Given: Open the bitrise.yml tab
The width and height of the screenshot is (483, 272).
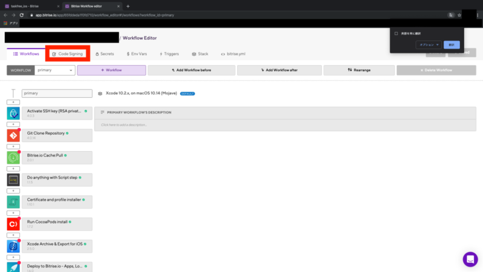Looking at the screenshot, I should [x=233, y=54].
